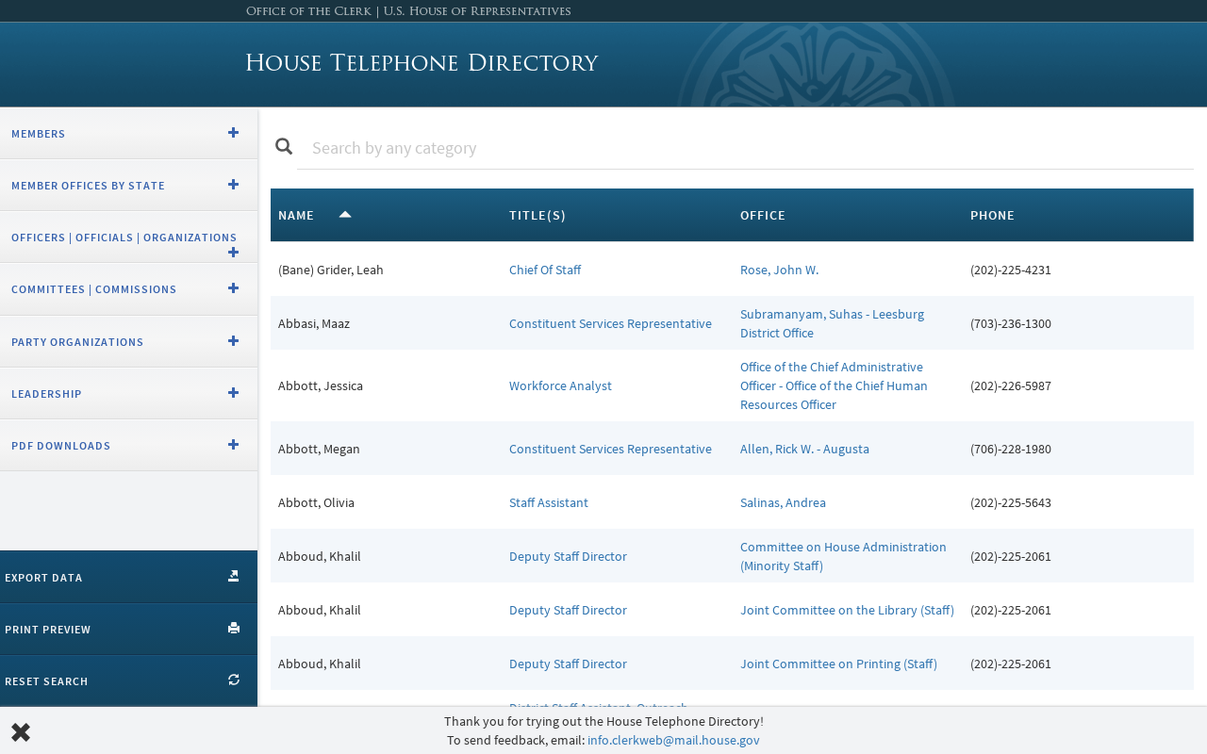Screen dimensions: 1207x754
Task: Expand Member Offices by State
Action: [x=233, y=184]
